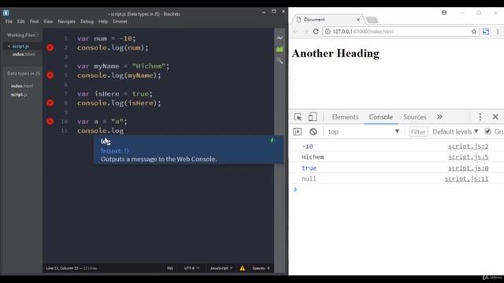504x283 pixels.
Task: Click the info icon in the code hint popup
Action: click(x=272, y=140)
